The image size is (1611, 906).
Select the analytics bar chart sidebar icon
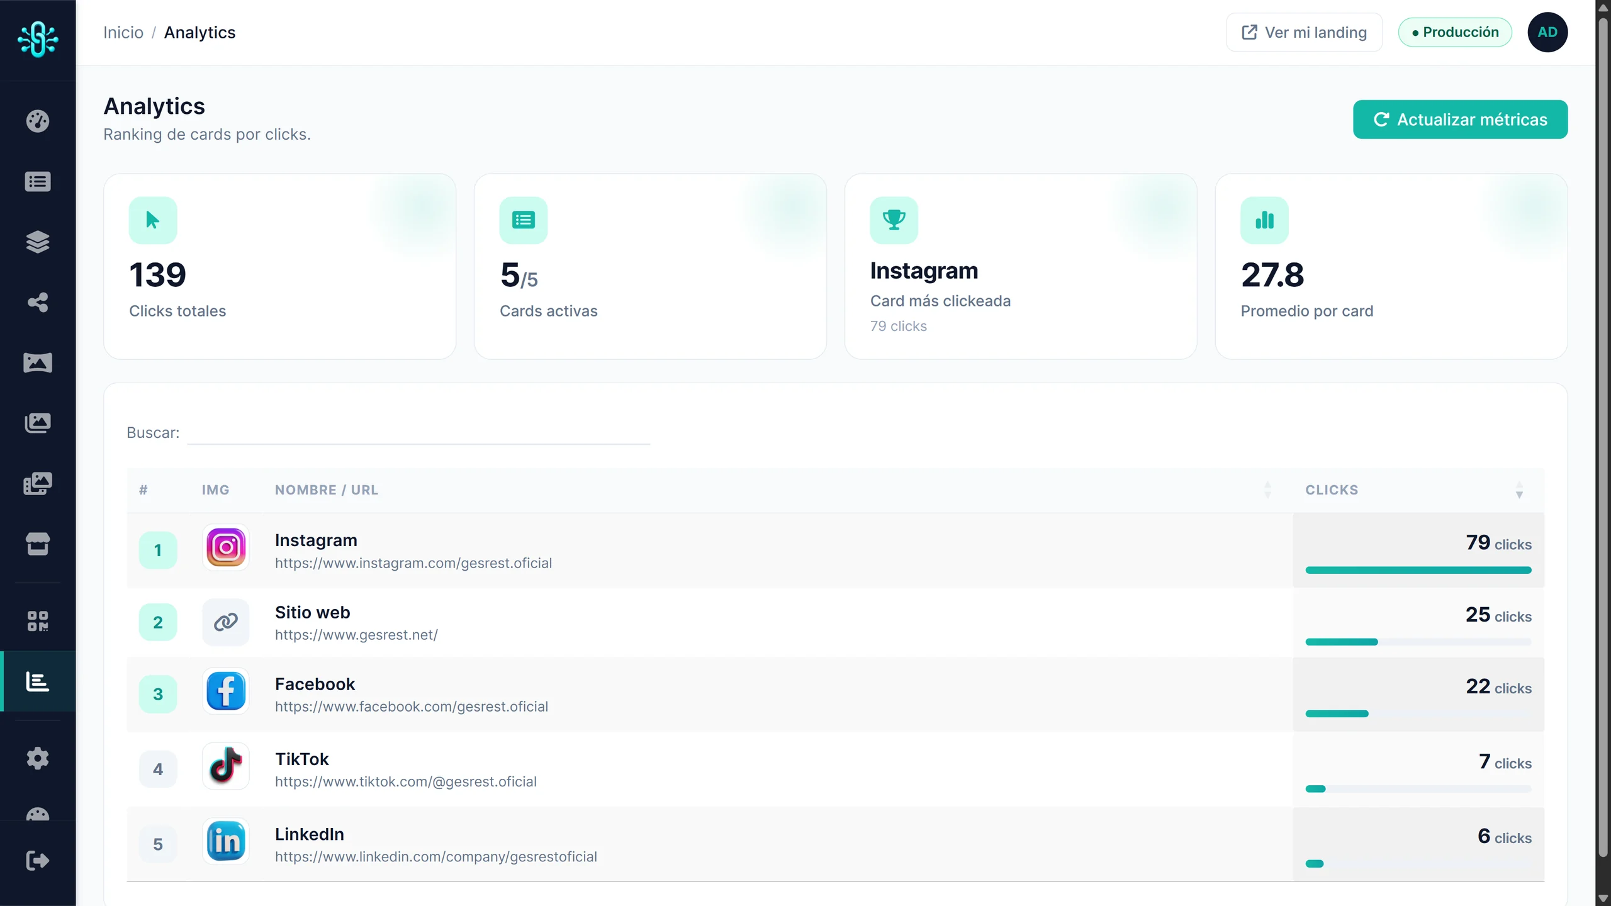point(38,681)
